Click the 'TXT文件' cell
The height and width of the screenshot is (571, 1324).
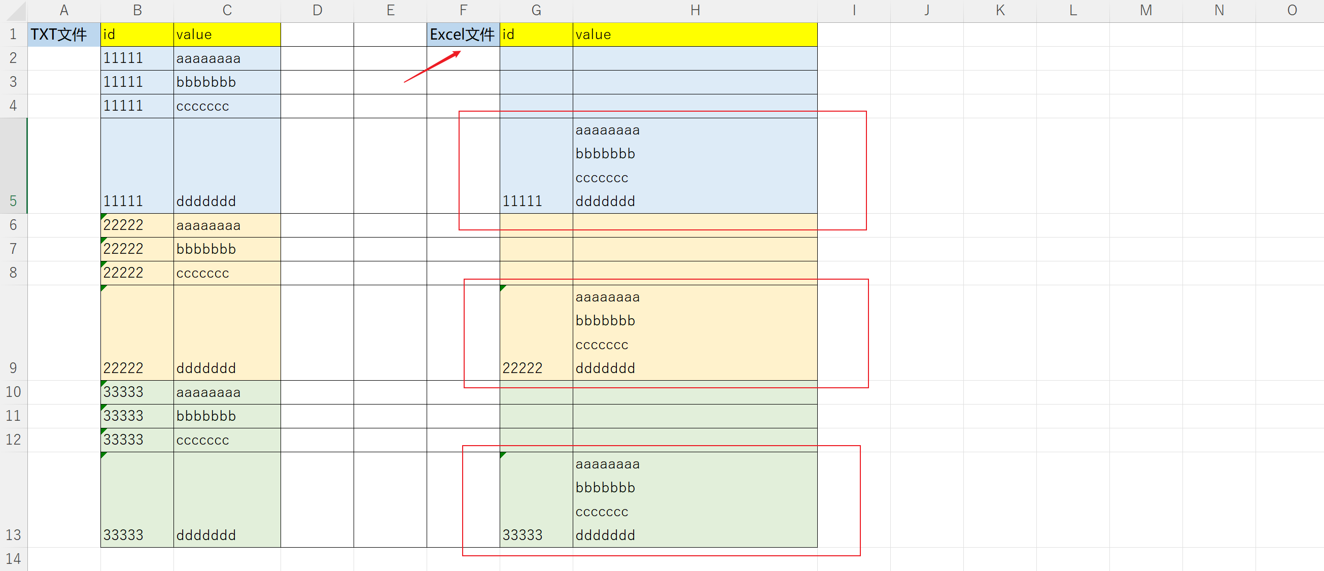(x=64, y=35)
